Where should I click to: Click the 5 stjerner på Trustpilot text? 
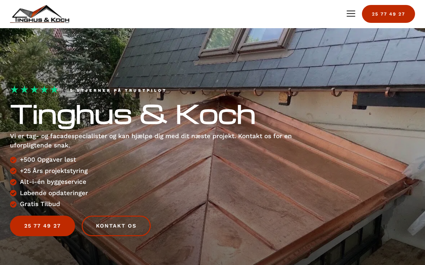click(x=118, y=90)
